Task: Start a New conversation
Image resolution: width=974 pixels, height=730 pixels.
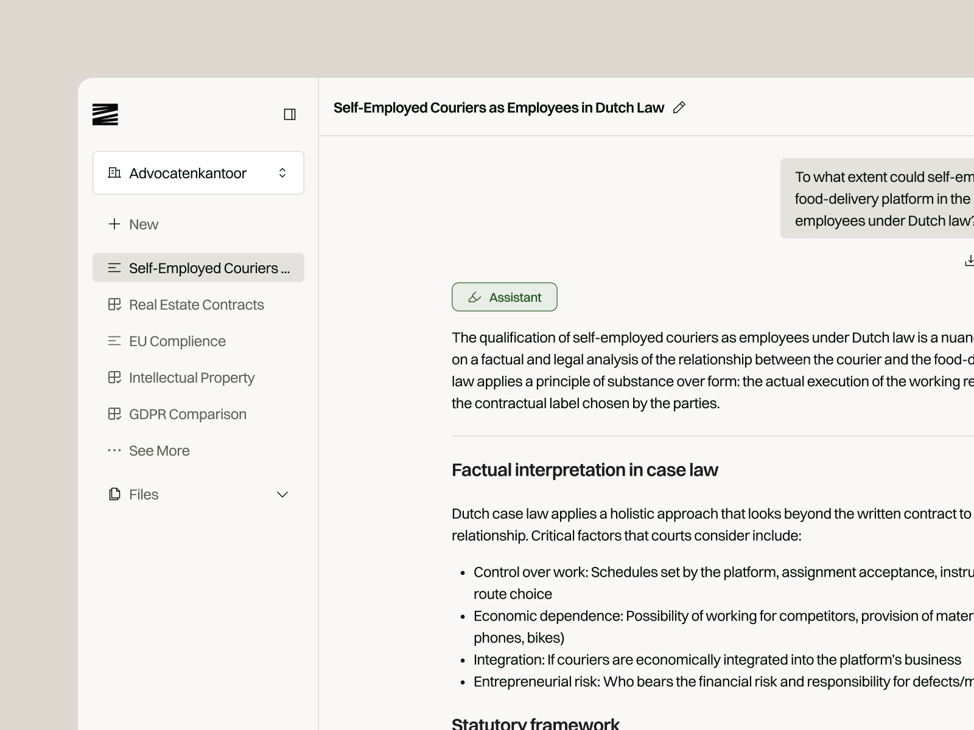Action: coord(198,224)
